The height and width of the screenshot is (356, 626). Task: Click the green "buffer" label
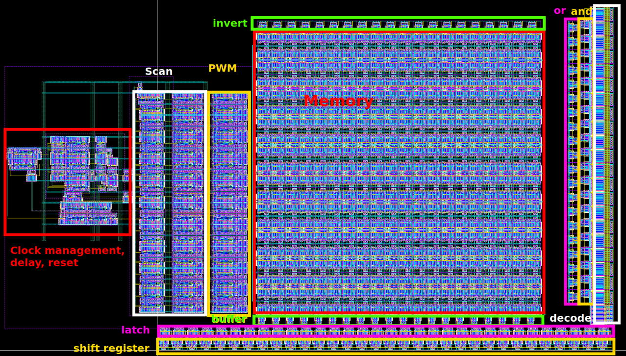pyautogui.click(x=229, y=320)
